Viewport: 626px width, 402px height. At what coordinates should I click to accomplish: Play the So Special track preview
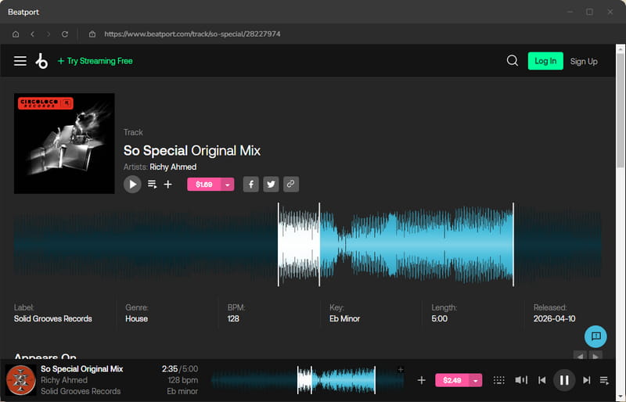[132, 185]
